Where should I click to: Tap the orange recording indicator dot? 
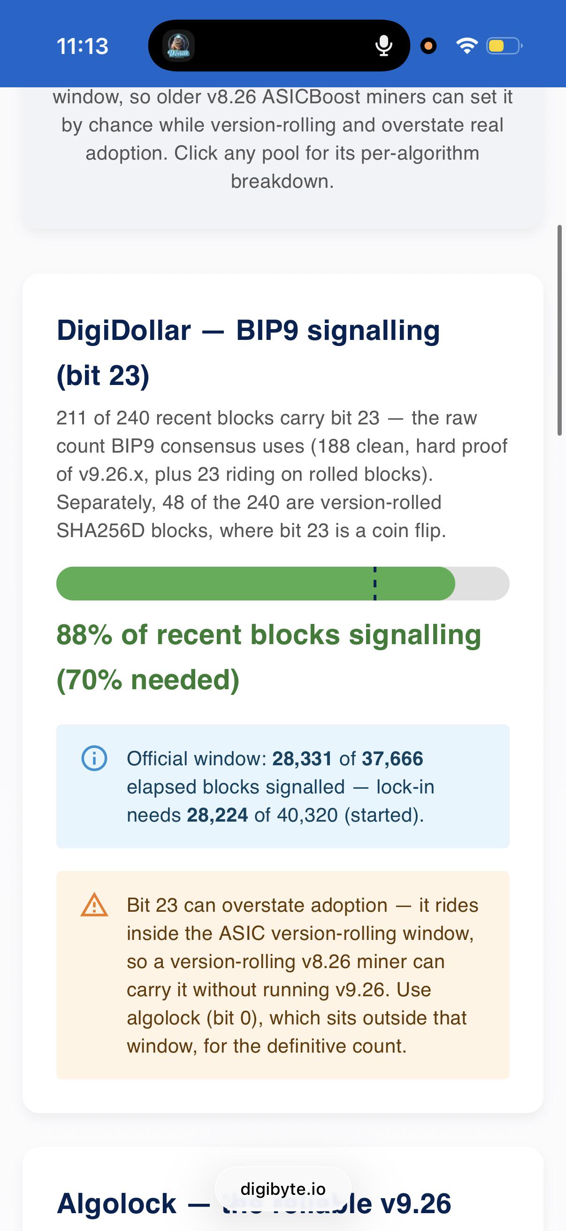[428, 46]
